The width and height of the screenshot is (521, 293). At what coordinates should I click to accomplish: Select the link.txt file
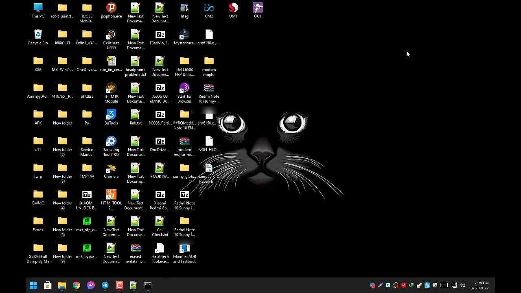point(136,118)
